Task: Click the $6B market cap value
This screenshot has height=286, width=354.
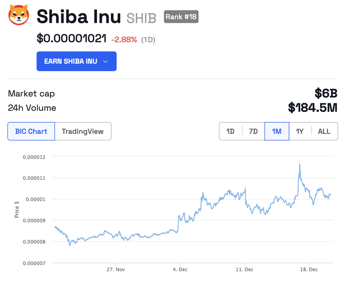Action: (x=326, y=93)
